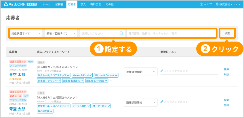Click the 重複応募 warning icon
Viewport: 244px width, 118px height.
10,79
